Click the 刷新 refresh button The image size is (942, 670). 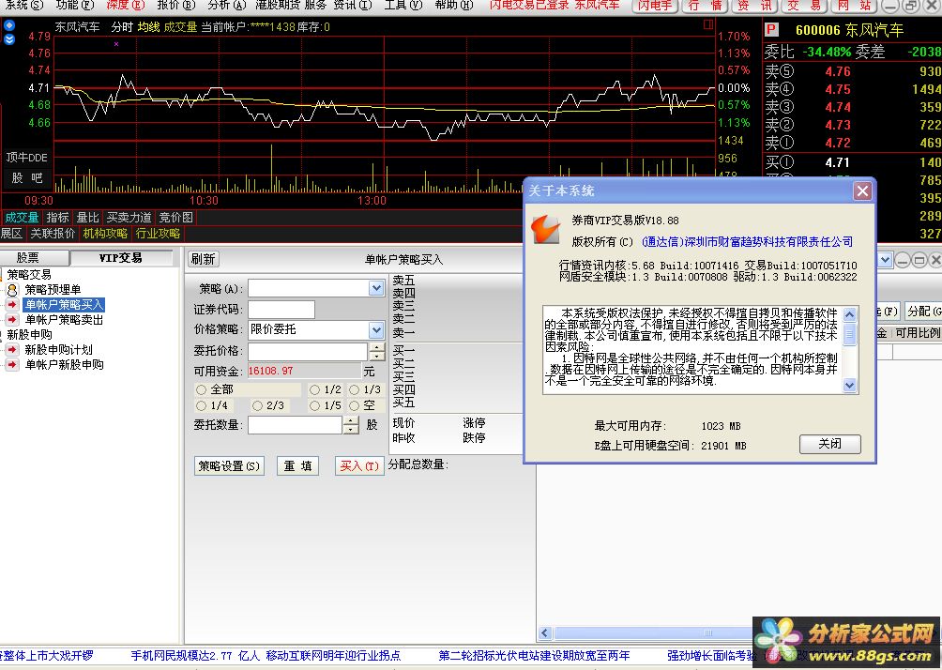(203, 259)
